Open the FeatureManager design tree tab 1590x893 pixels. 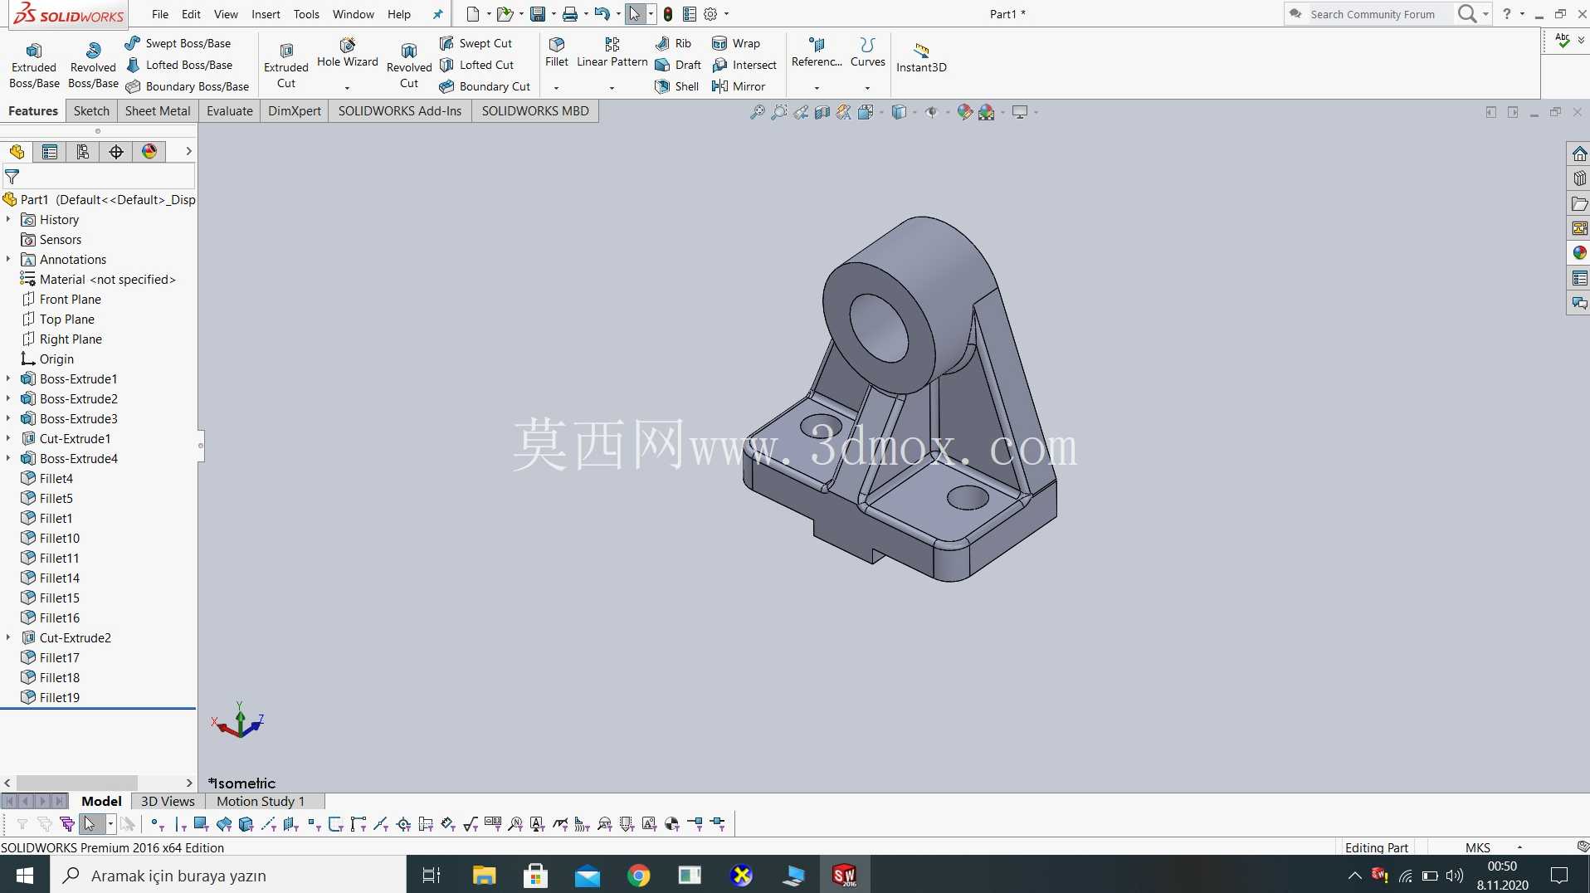(x=17, y=151)
